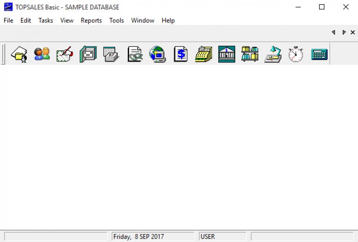Image resolution: width=358 pixels, height=242 pixels.
Task: Open the Tools menu
Action: pyautogui.click(x=117, y=21)
